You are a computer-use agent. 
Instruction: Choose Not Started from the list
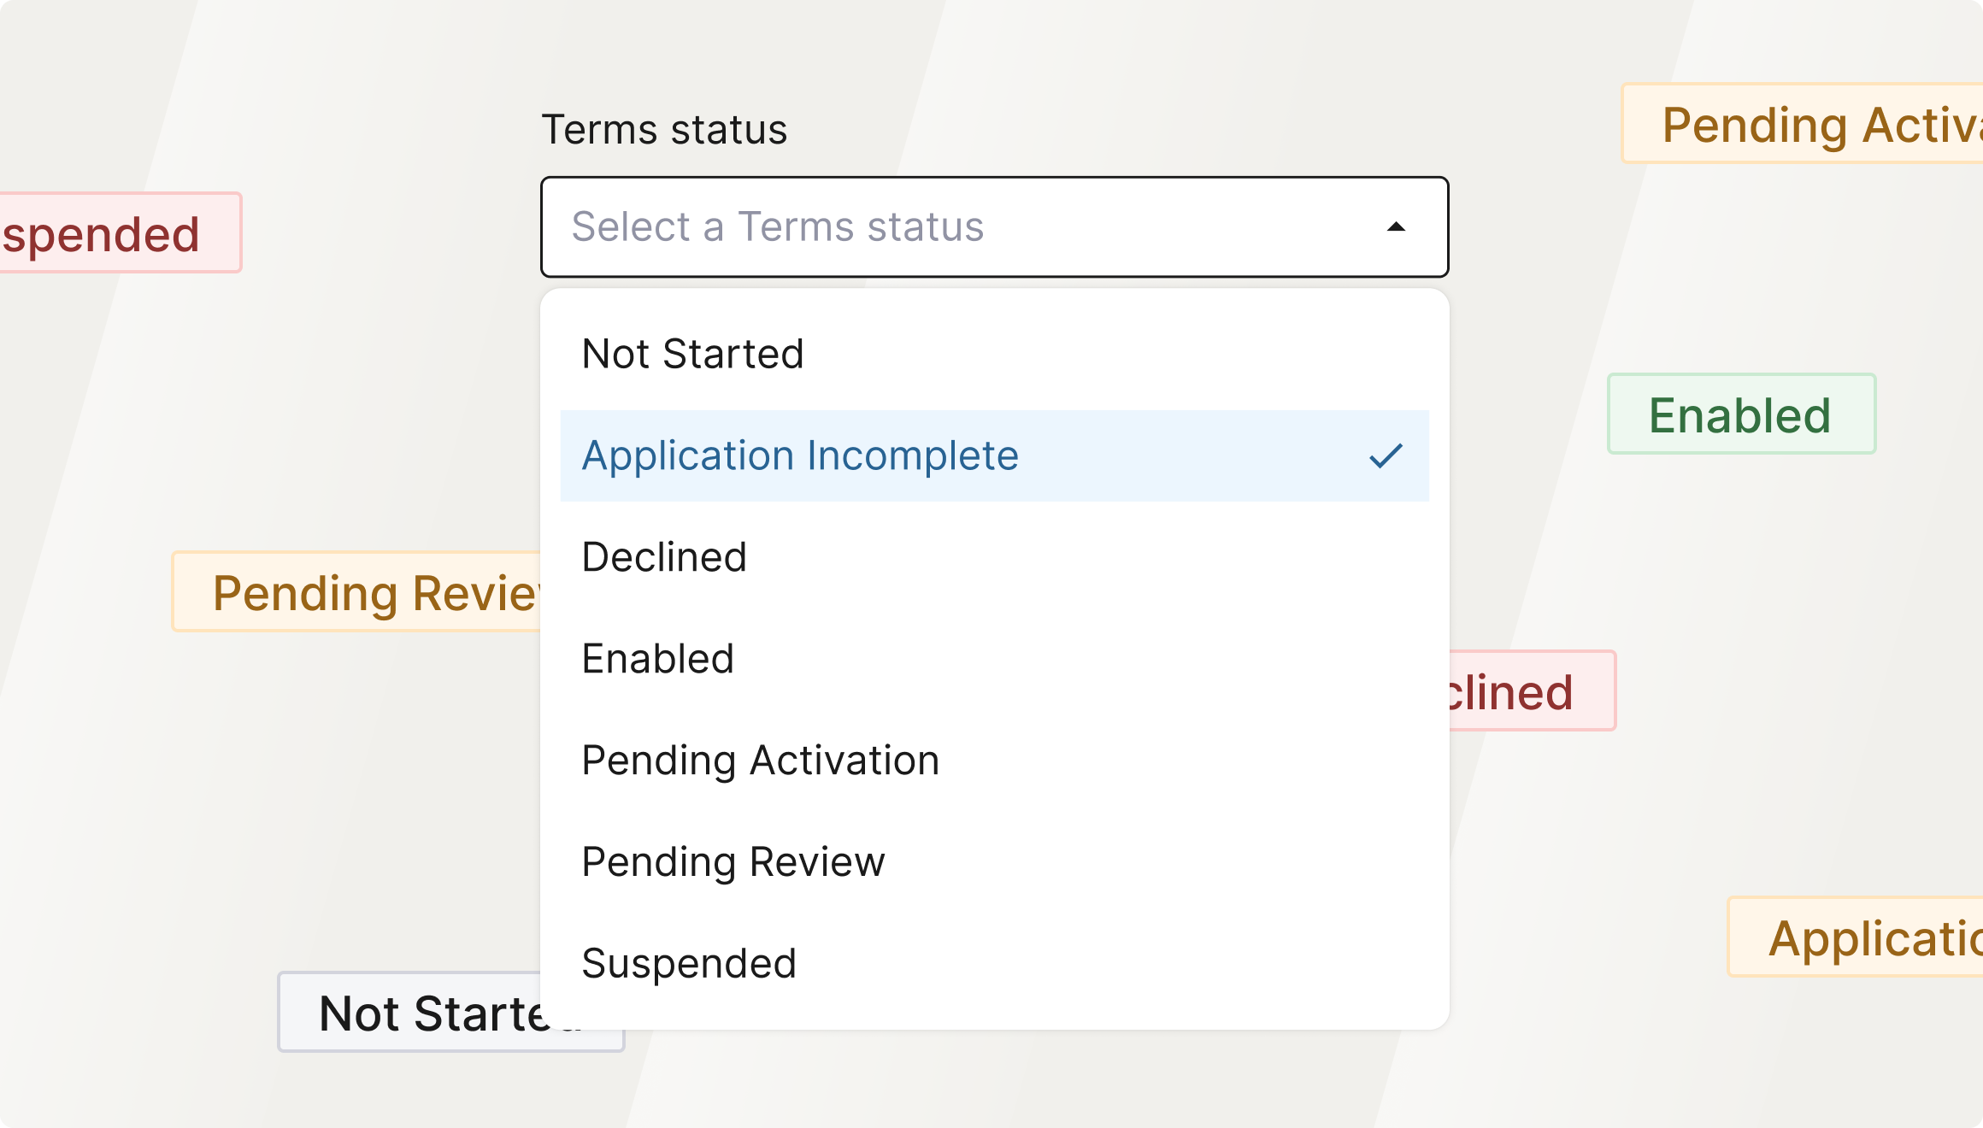pyautogui.click(x=994, y=354)
